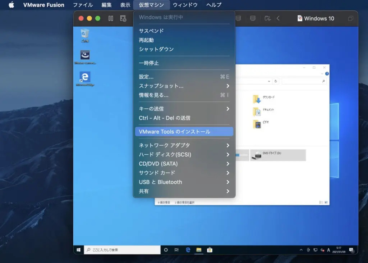Show hidden system tray icons
Viewport: 368px width, 263px height.
tap(301, 250)
